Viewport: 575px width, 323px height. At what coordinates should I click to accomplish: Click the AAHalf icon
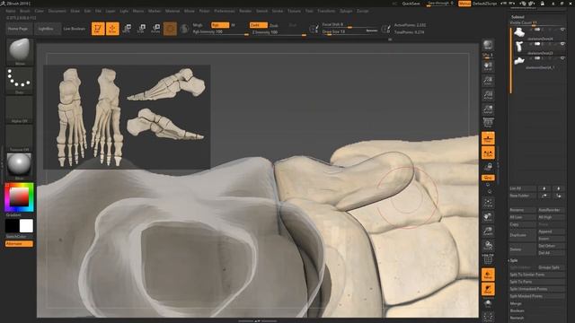(x=488, y=109)
